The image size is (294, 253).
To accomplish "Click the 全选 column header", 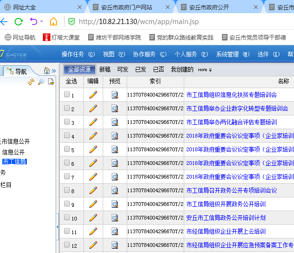I will [x=72, y=82].
